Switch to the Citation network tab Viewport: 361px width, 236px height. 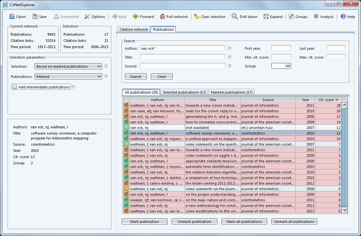134,29
